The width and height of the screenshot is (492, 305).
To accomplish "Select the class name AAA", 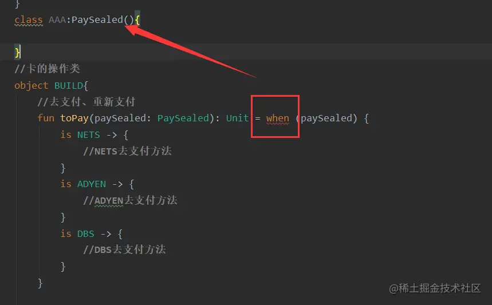I will (57, 20).
